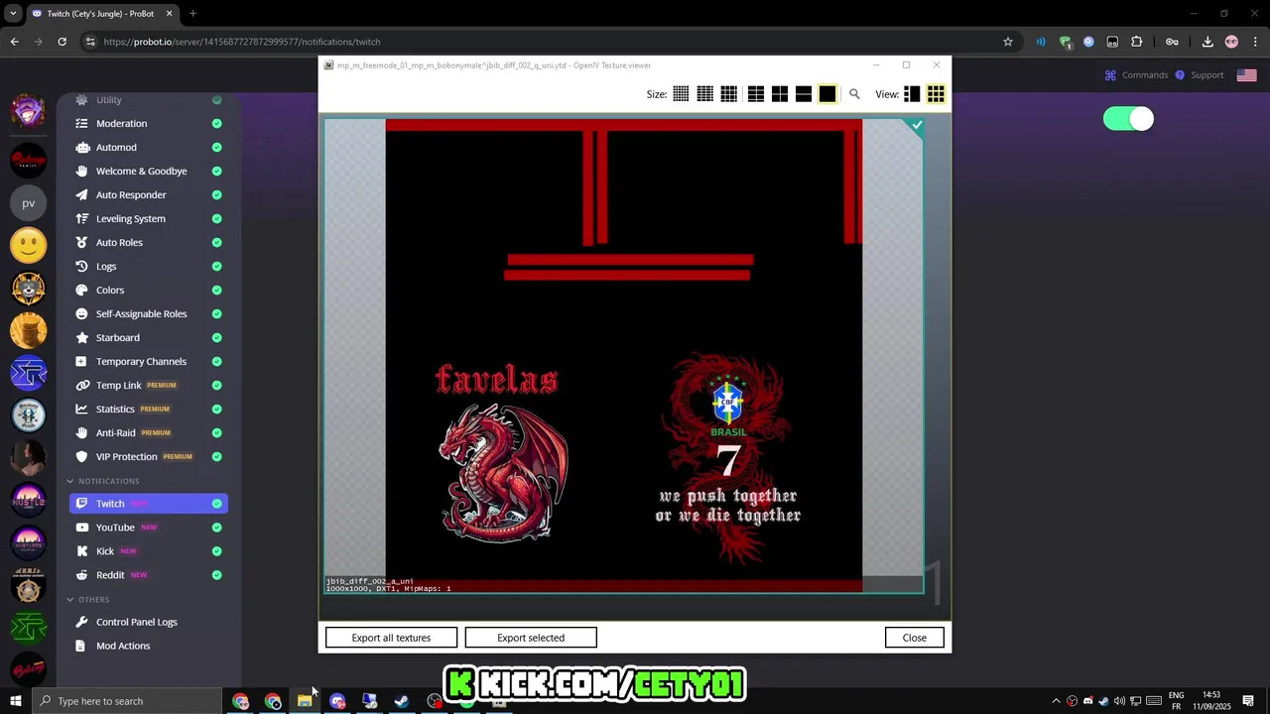Open the US flag language dropdown

point(1246,75)
